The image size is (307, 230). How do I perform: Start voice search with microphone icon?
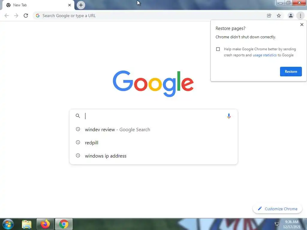coord(229,116)
